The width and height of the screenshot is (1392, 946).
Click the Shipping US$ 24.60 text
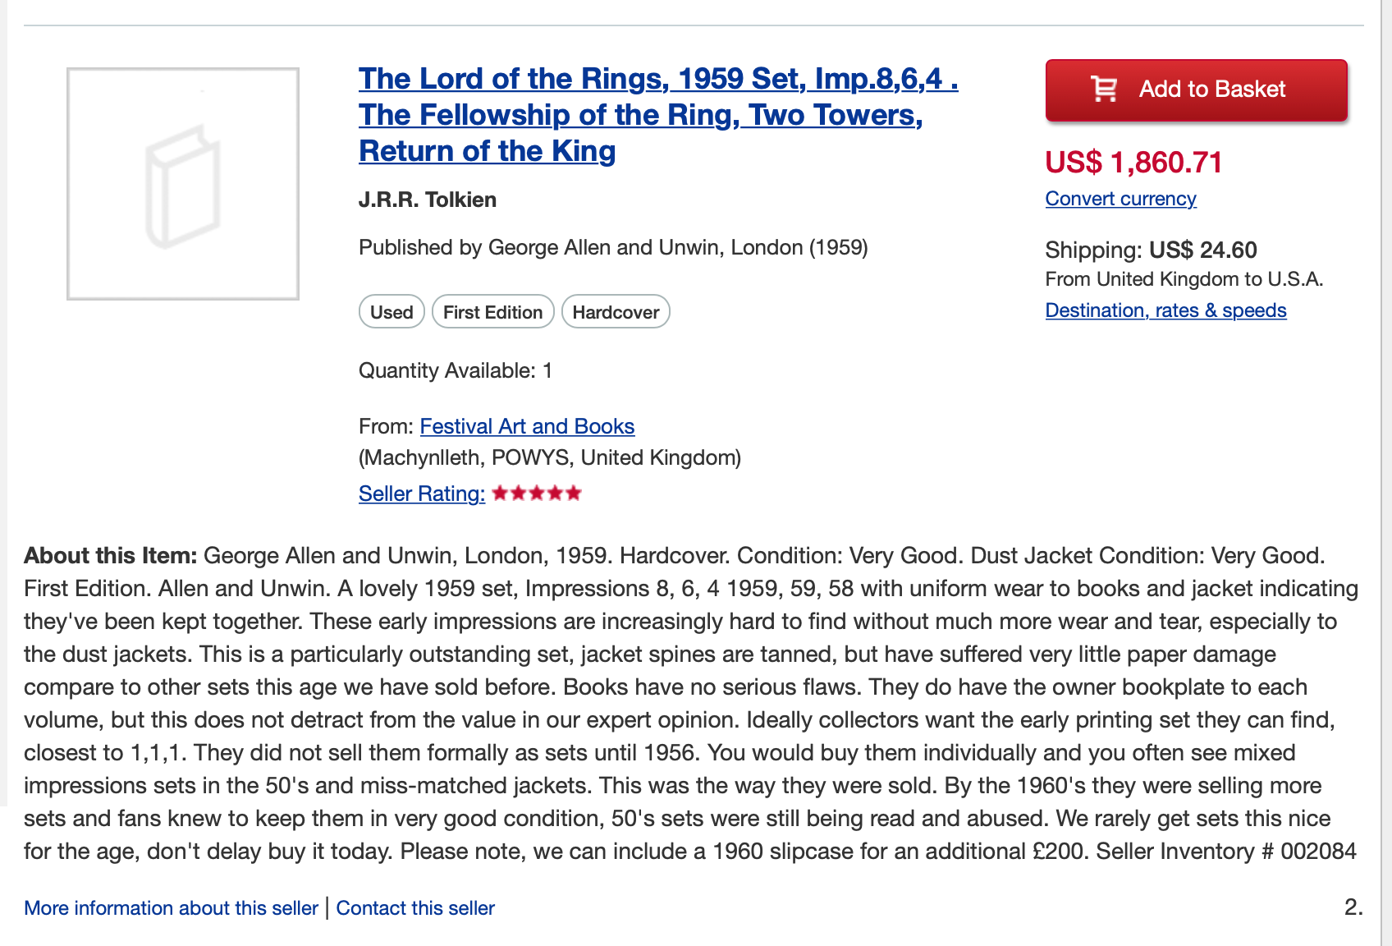1151,250
